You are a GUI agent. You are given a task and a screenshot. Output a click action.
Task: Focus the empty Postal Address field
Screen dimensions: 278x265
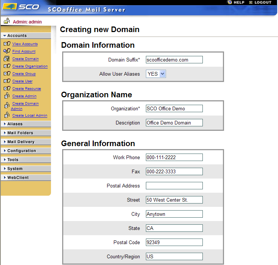174,186
